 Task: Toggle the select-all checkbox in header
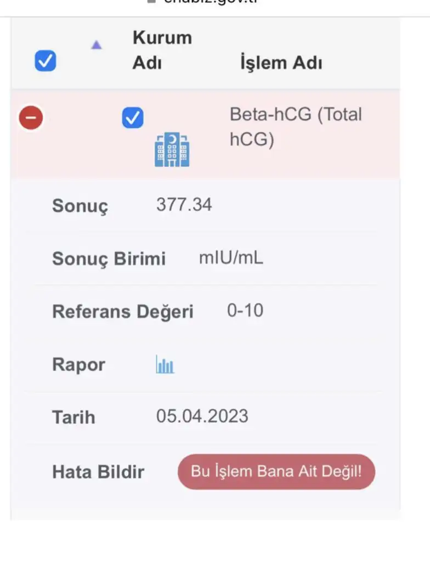[45, 61]
